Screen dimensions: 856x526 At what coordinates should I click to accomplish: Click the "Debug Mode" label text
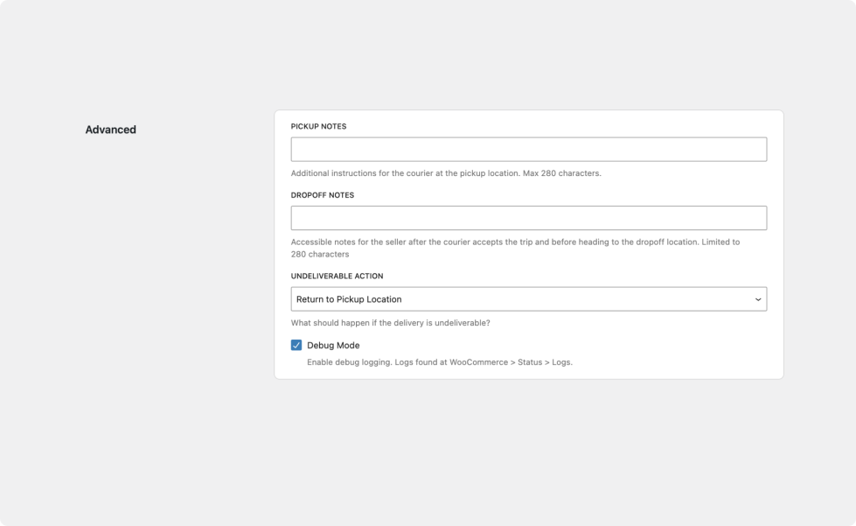(333, 346)
